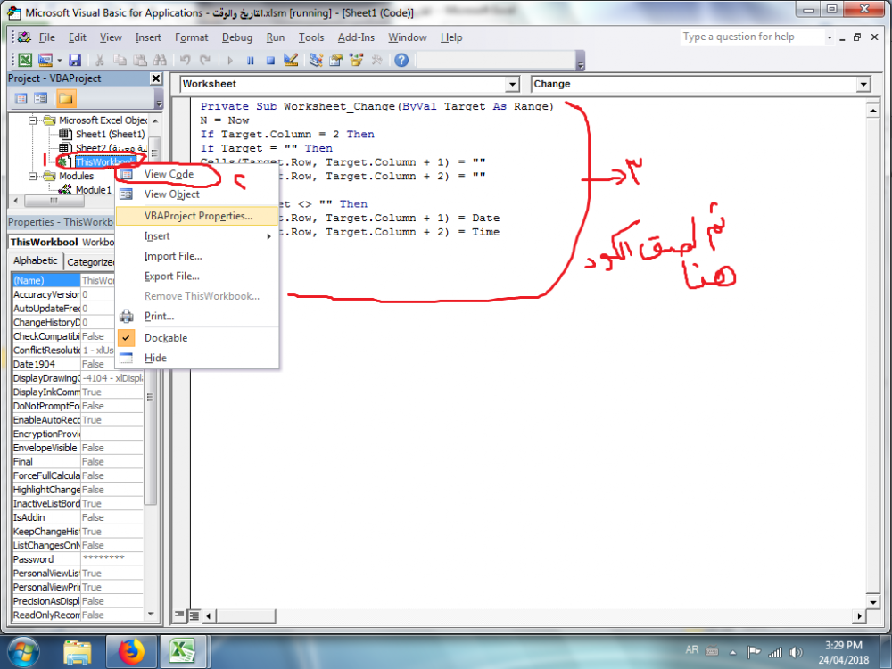Image resolution: width=892 pixels, height=669 pixels.
Task: Toggle Folders view in Project panel
Action: tap(65, 98)
